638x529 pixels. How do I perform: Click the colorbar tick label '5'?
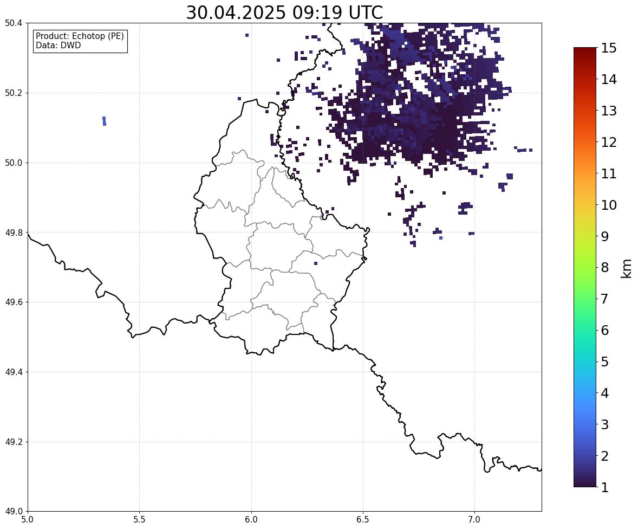coord(604,362)
